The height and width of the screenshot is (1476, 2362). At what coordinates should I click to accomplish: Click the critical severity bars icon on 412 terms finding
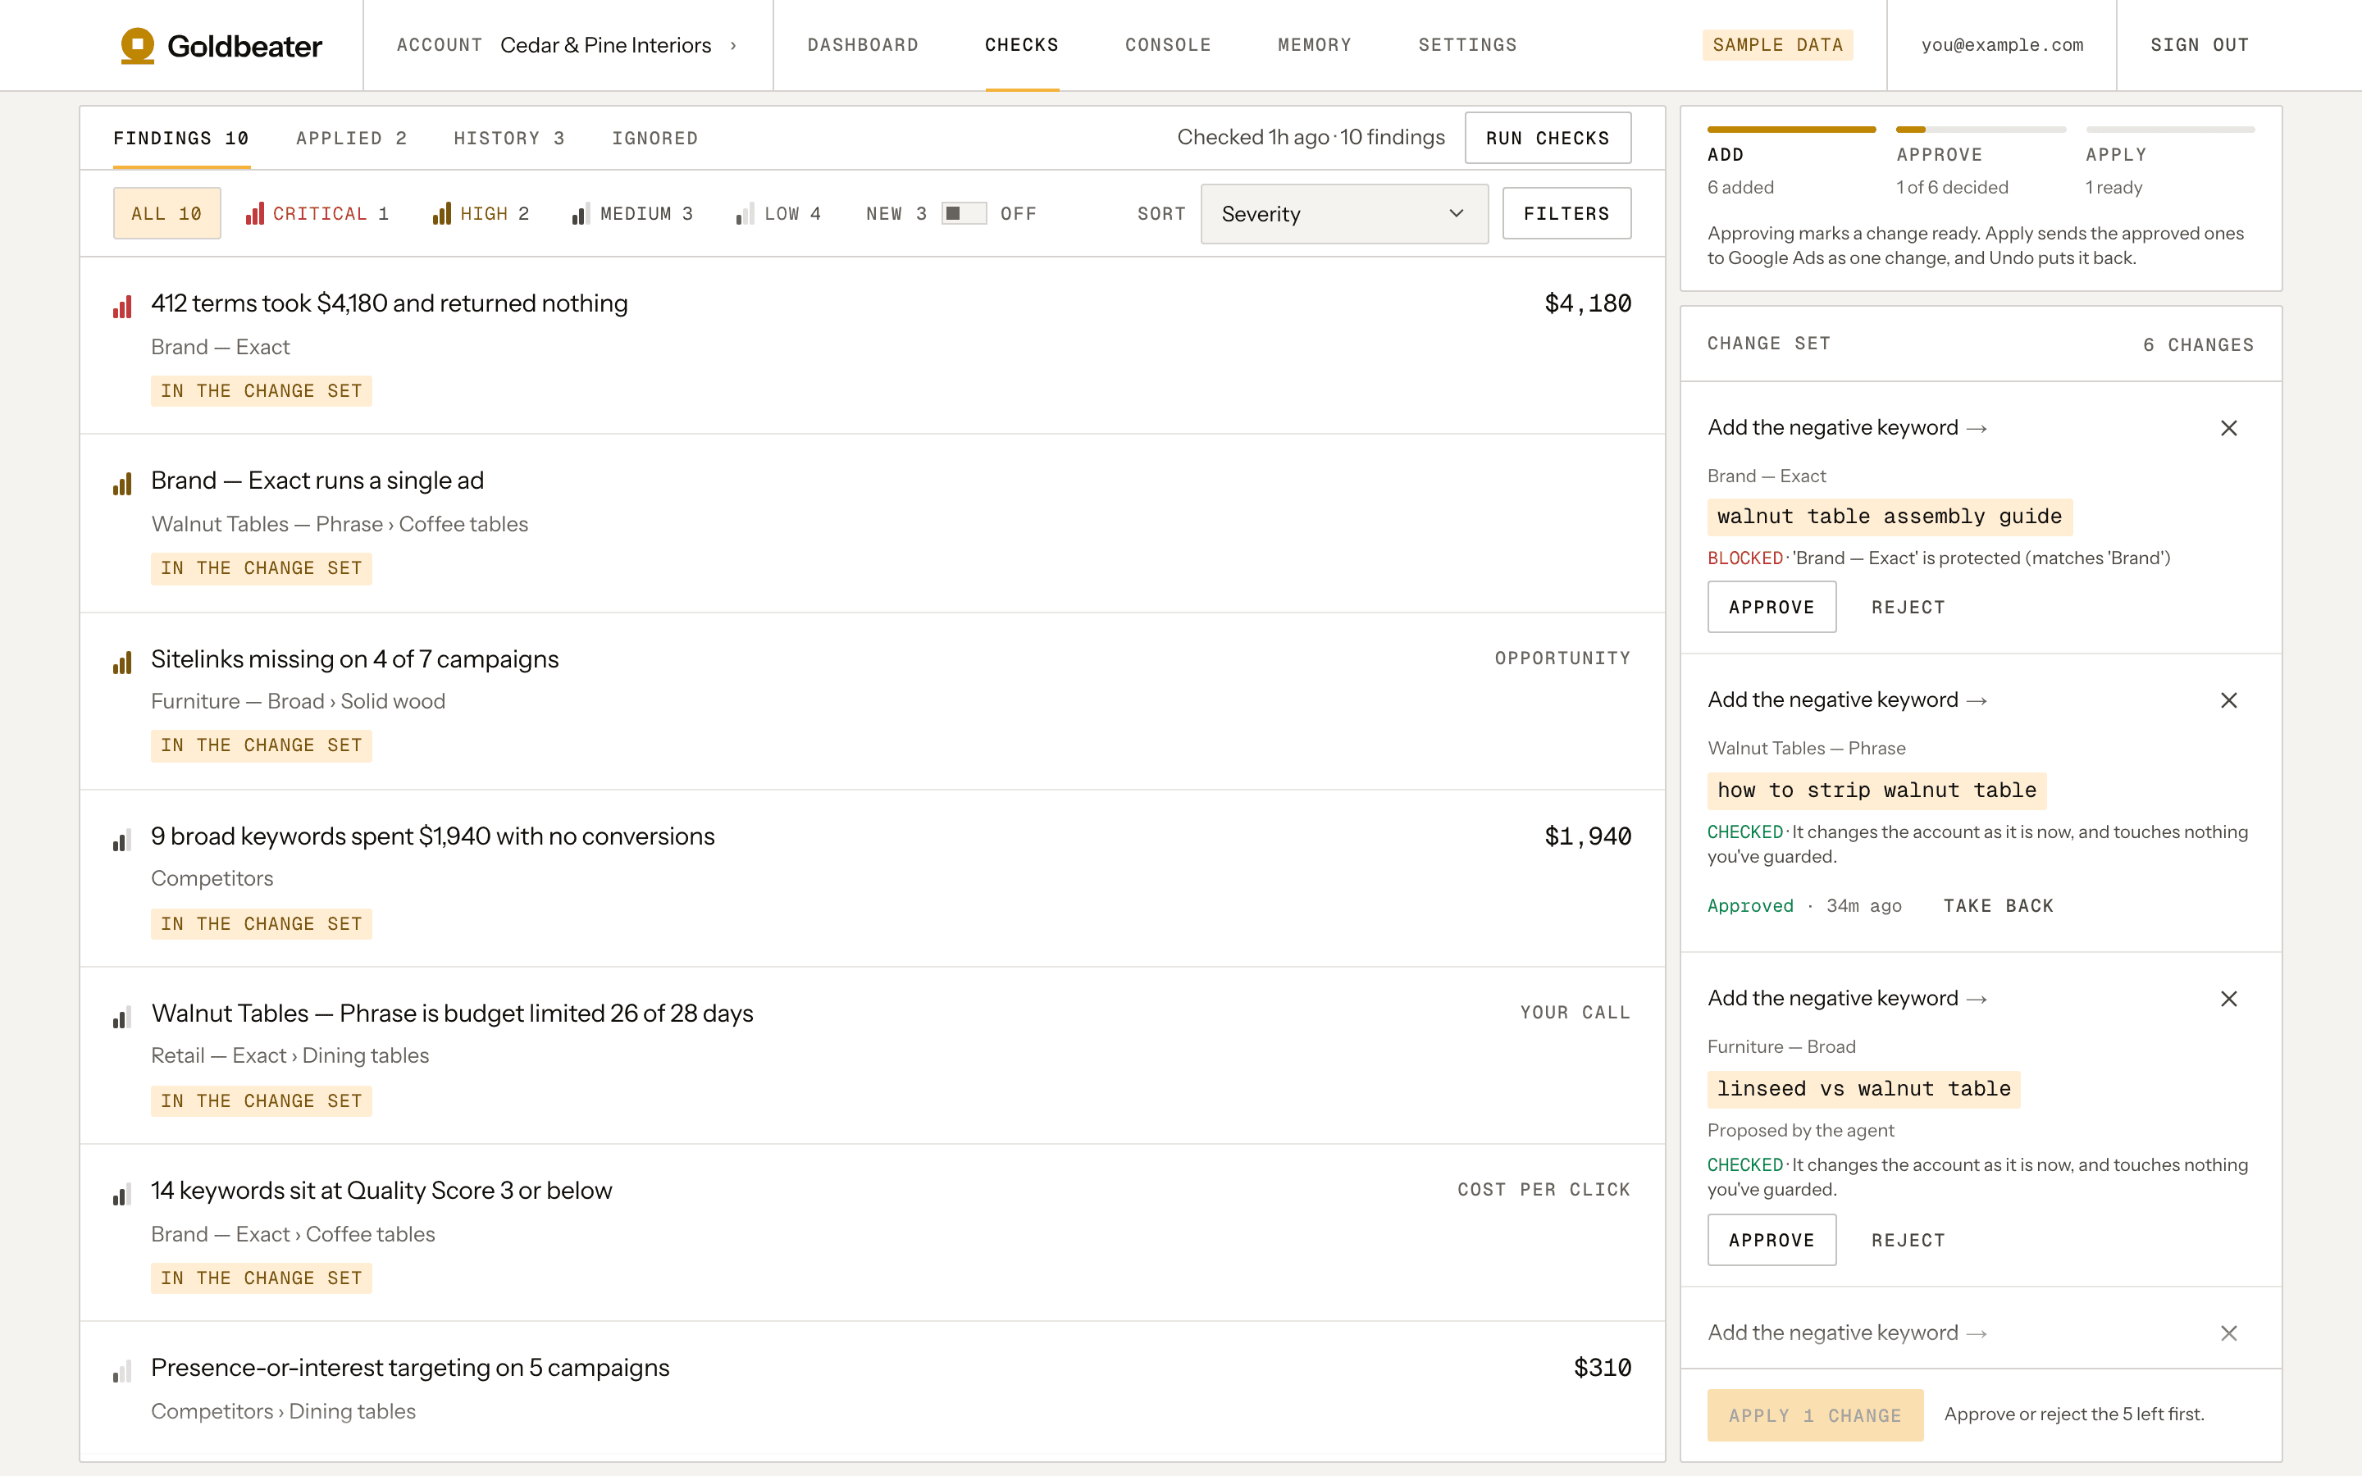point(122,307)
